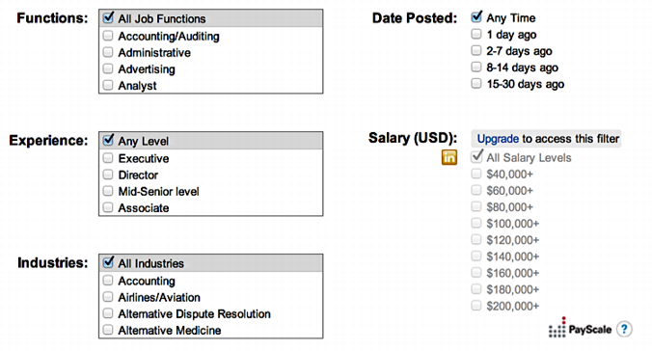
Task: Select the Airlines/Aviation industry checkbox
Action: coord(108,297)
